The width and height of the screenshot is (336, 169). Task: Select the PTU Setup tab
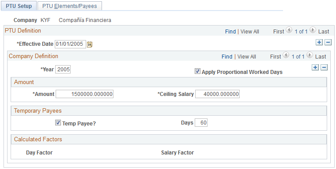19,6
